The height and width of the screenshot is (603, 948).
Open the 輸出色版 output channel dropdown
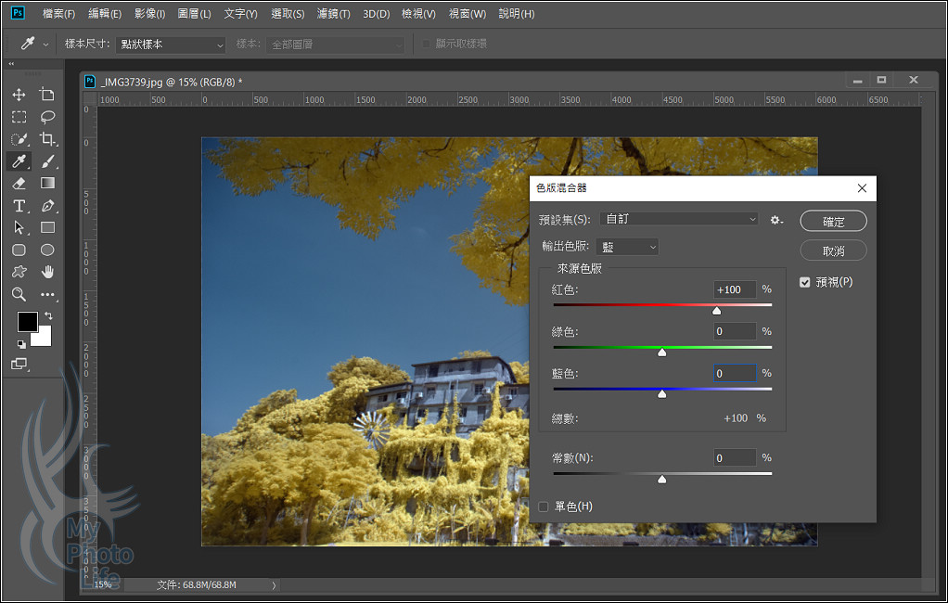pyautogui.click(x=628, y=247)
